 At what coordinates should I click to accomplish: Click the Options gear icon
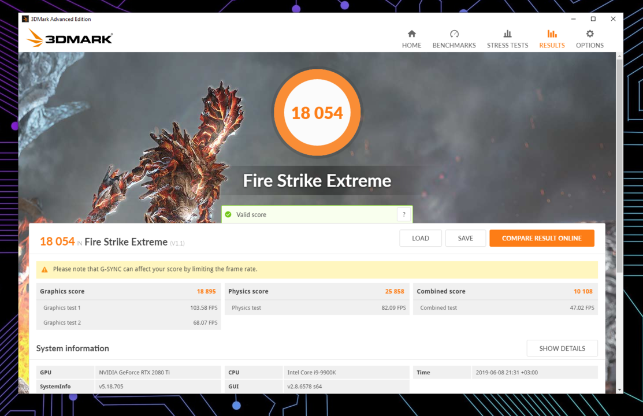[590, 34]
